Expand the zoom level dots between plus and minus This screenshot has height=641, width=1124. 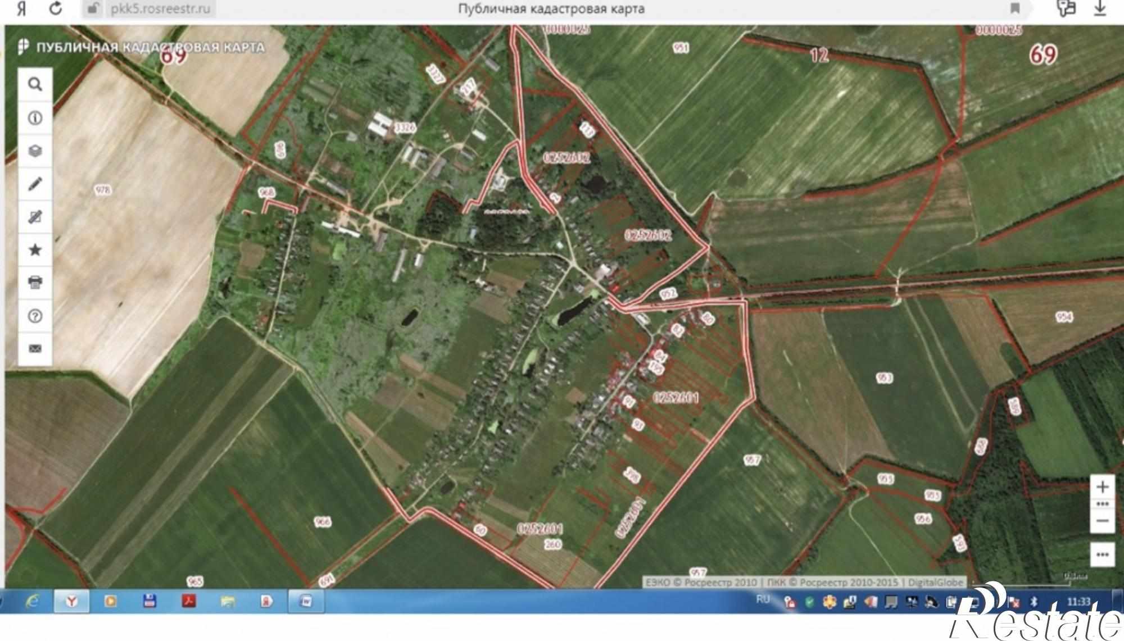click(x=1102, y=504)
